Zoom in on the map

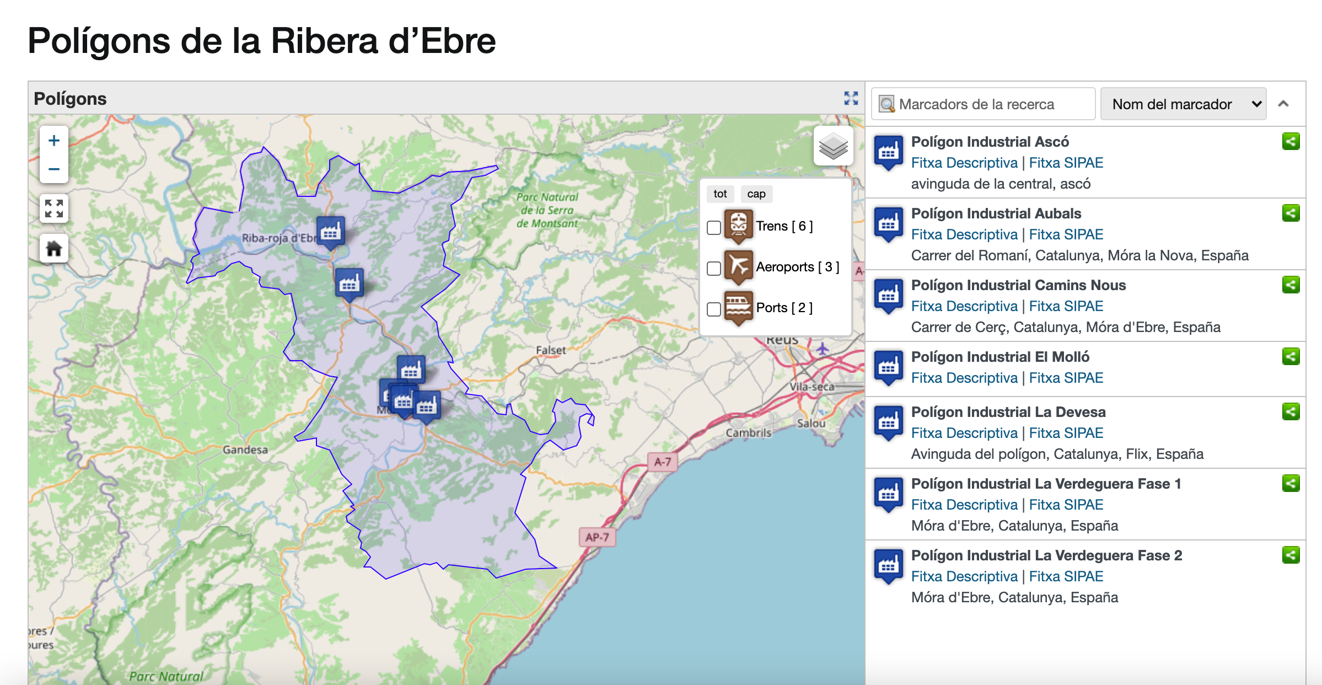click(x=54, y=141)
